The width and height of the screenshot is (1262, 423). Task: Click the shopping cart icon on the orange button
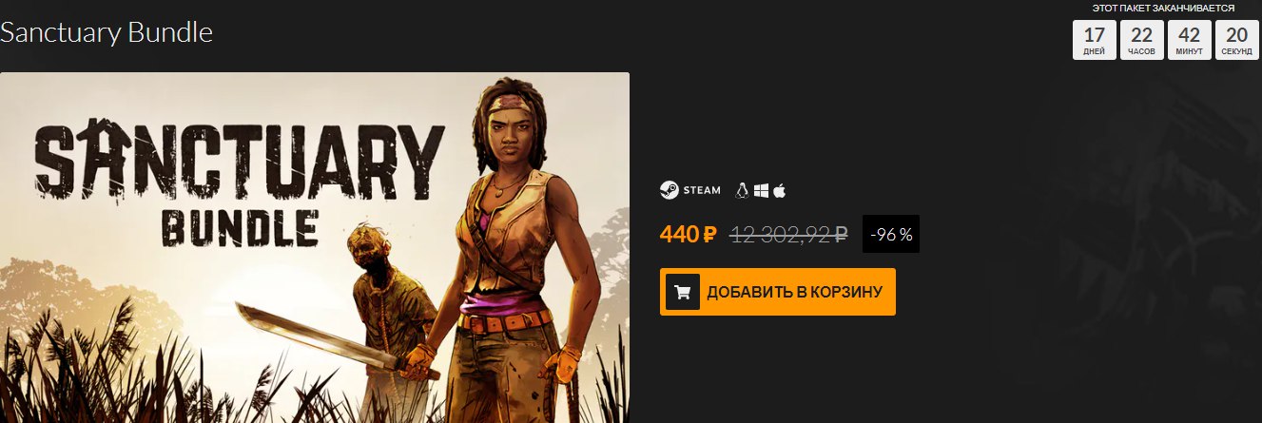(x=682, y=292)
